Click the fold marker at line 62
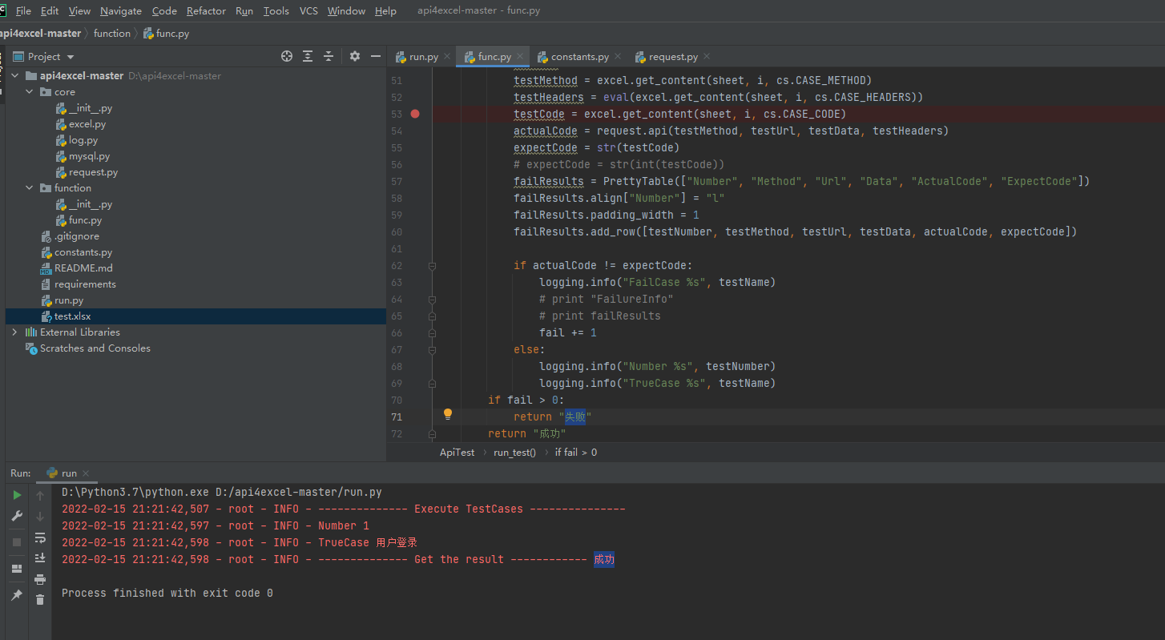Image resolution: width=1165 pixels, height=640 pixels. [432, 265]
